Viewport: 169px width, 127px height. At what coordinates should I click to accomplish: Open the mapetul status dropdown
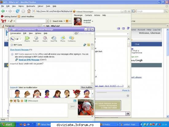point(92,21)
